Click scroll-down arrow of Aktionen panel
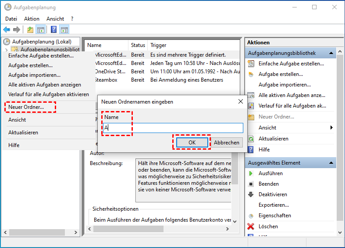The height and width of the screenshot is (248, 345). [340, 233]
